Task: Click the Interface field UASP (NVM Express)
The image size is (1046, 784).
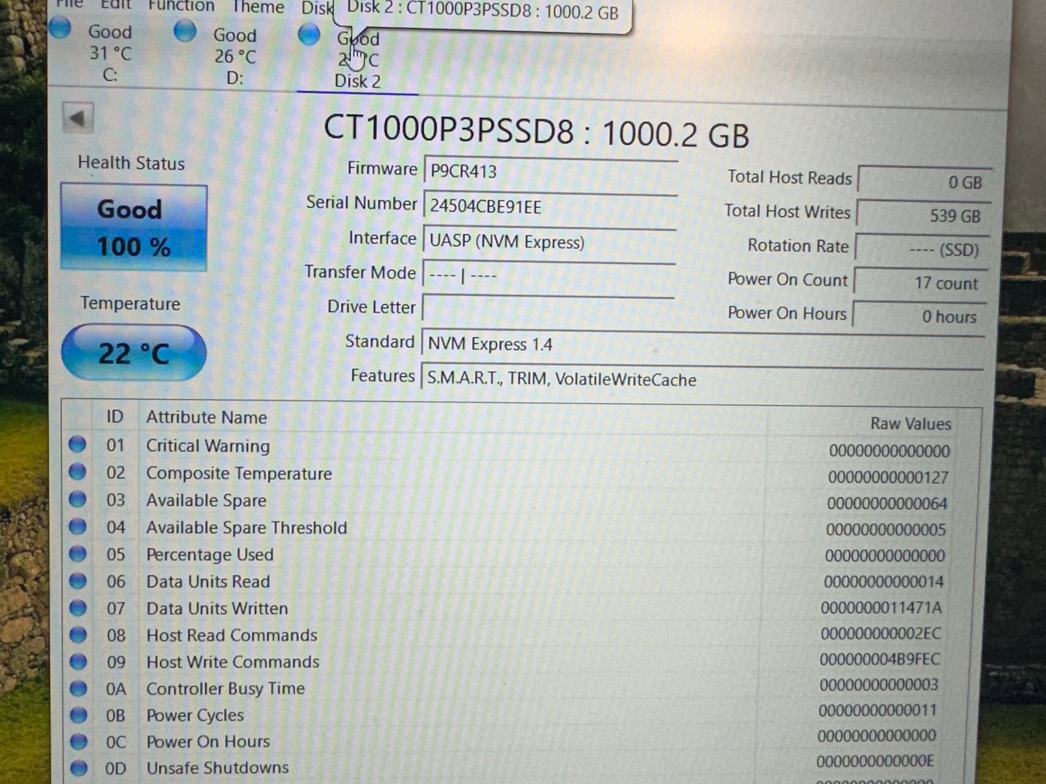Action: 550,241
